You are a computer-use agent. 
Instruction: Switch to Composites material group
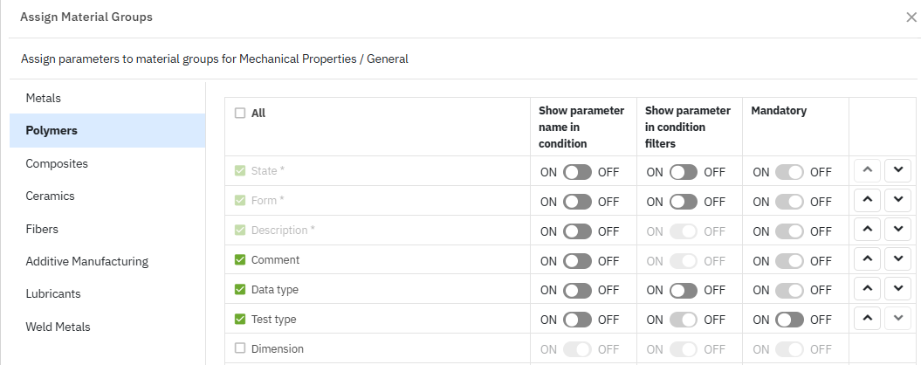57,163
